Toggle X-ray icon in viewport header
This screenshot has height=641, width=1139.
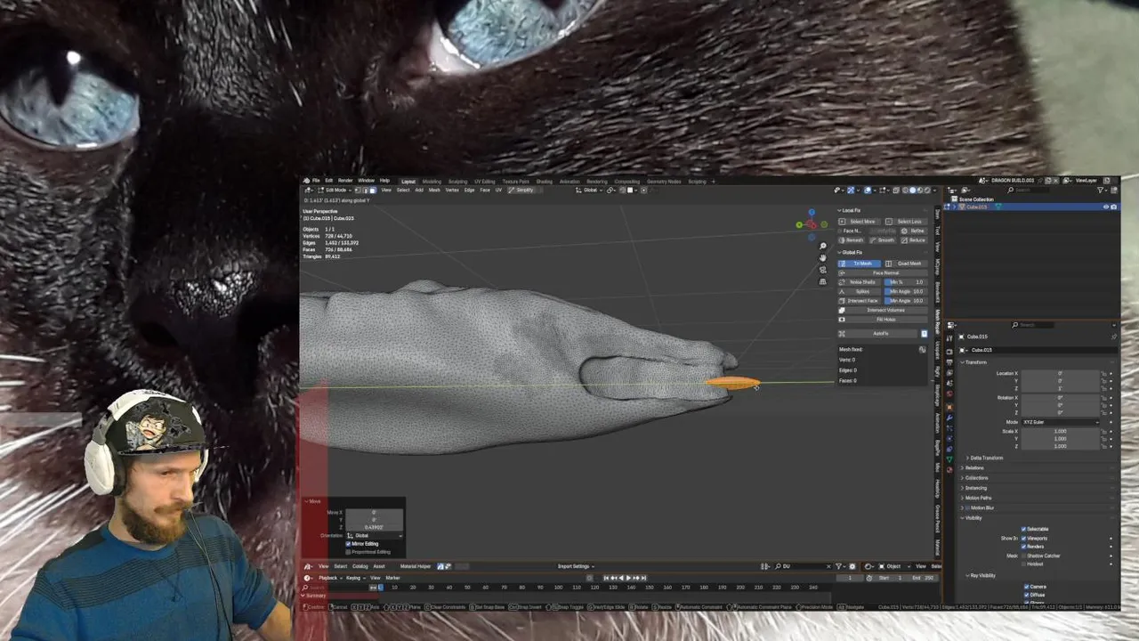(x=896, y=190)
